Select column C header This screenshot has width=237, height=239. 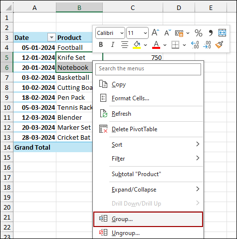pyautogui.click(x=133, y=7)
